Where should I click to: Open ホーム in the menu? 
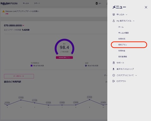[121, 27]
